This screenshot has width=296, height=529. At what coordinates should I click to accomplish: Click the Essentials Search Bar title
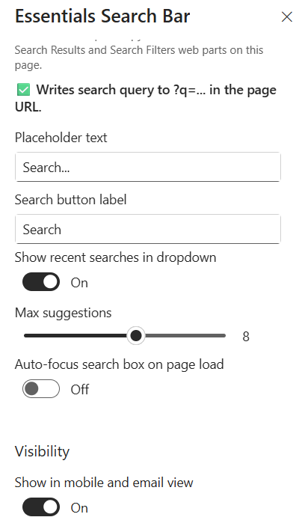[102, 16]
